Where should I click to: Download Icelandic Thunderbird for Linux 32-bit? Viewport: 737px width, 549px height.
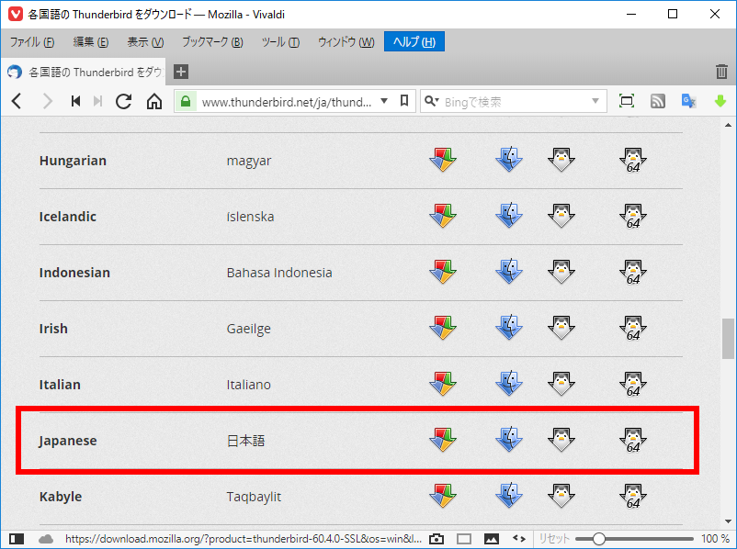[x=561, y=216]
